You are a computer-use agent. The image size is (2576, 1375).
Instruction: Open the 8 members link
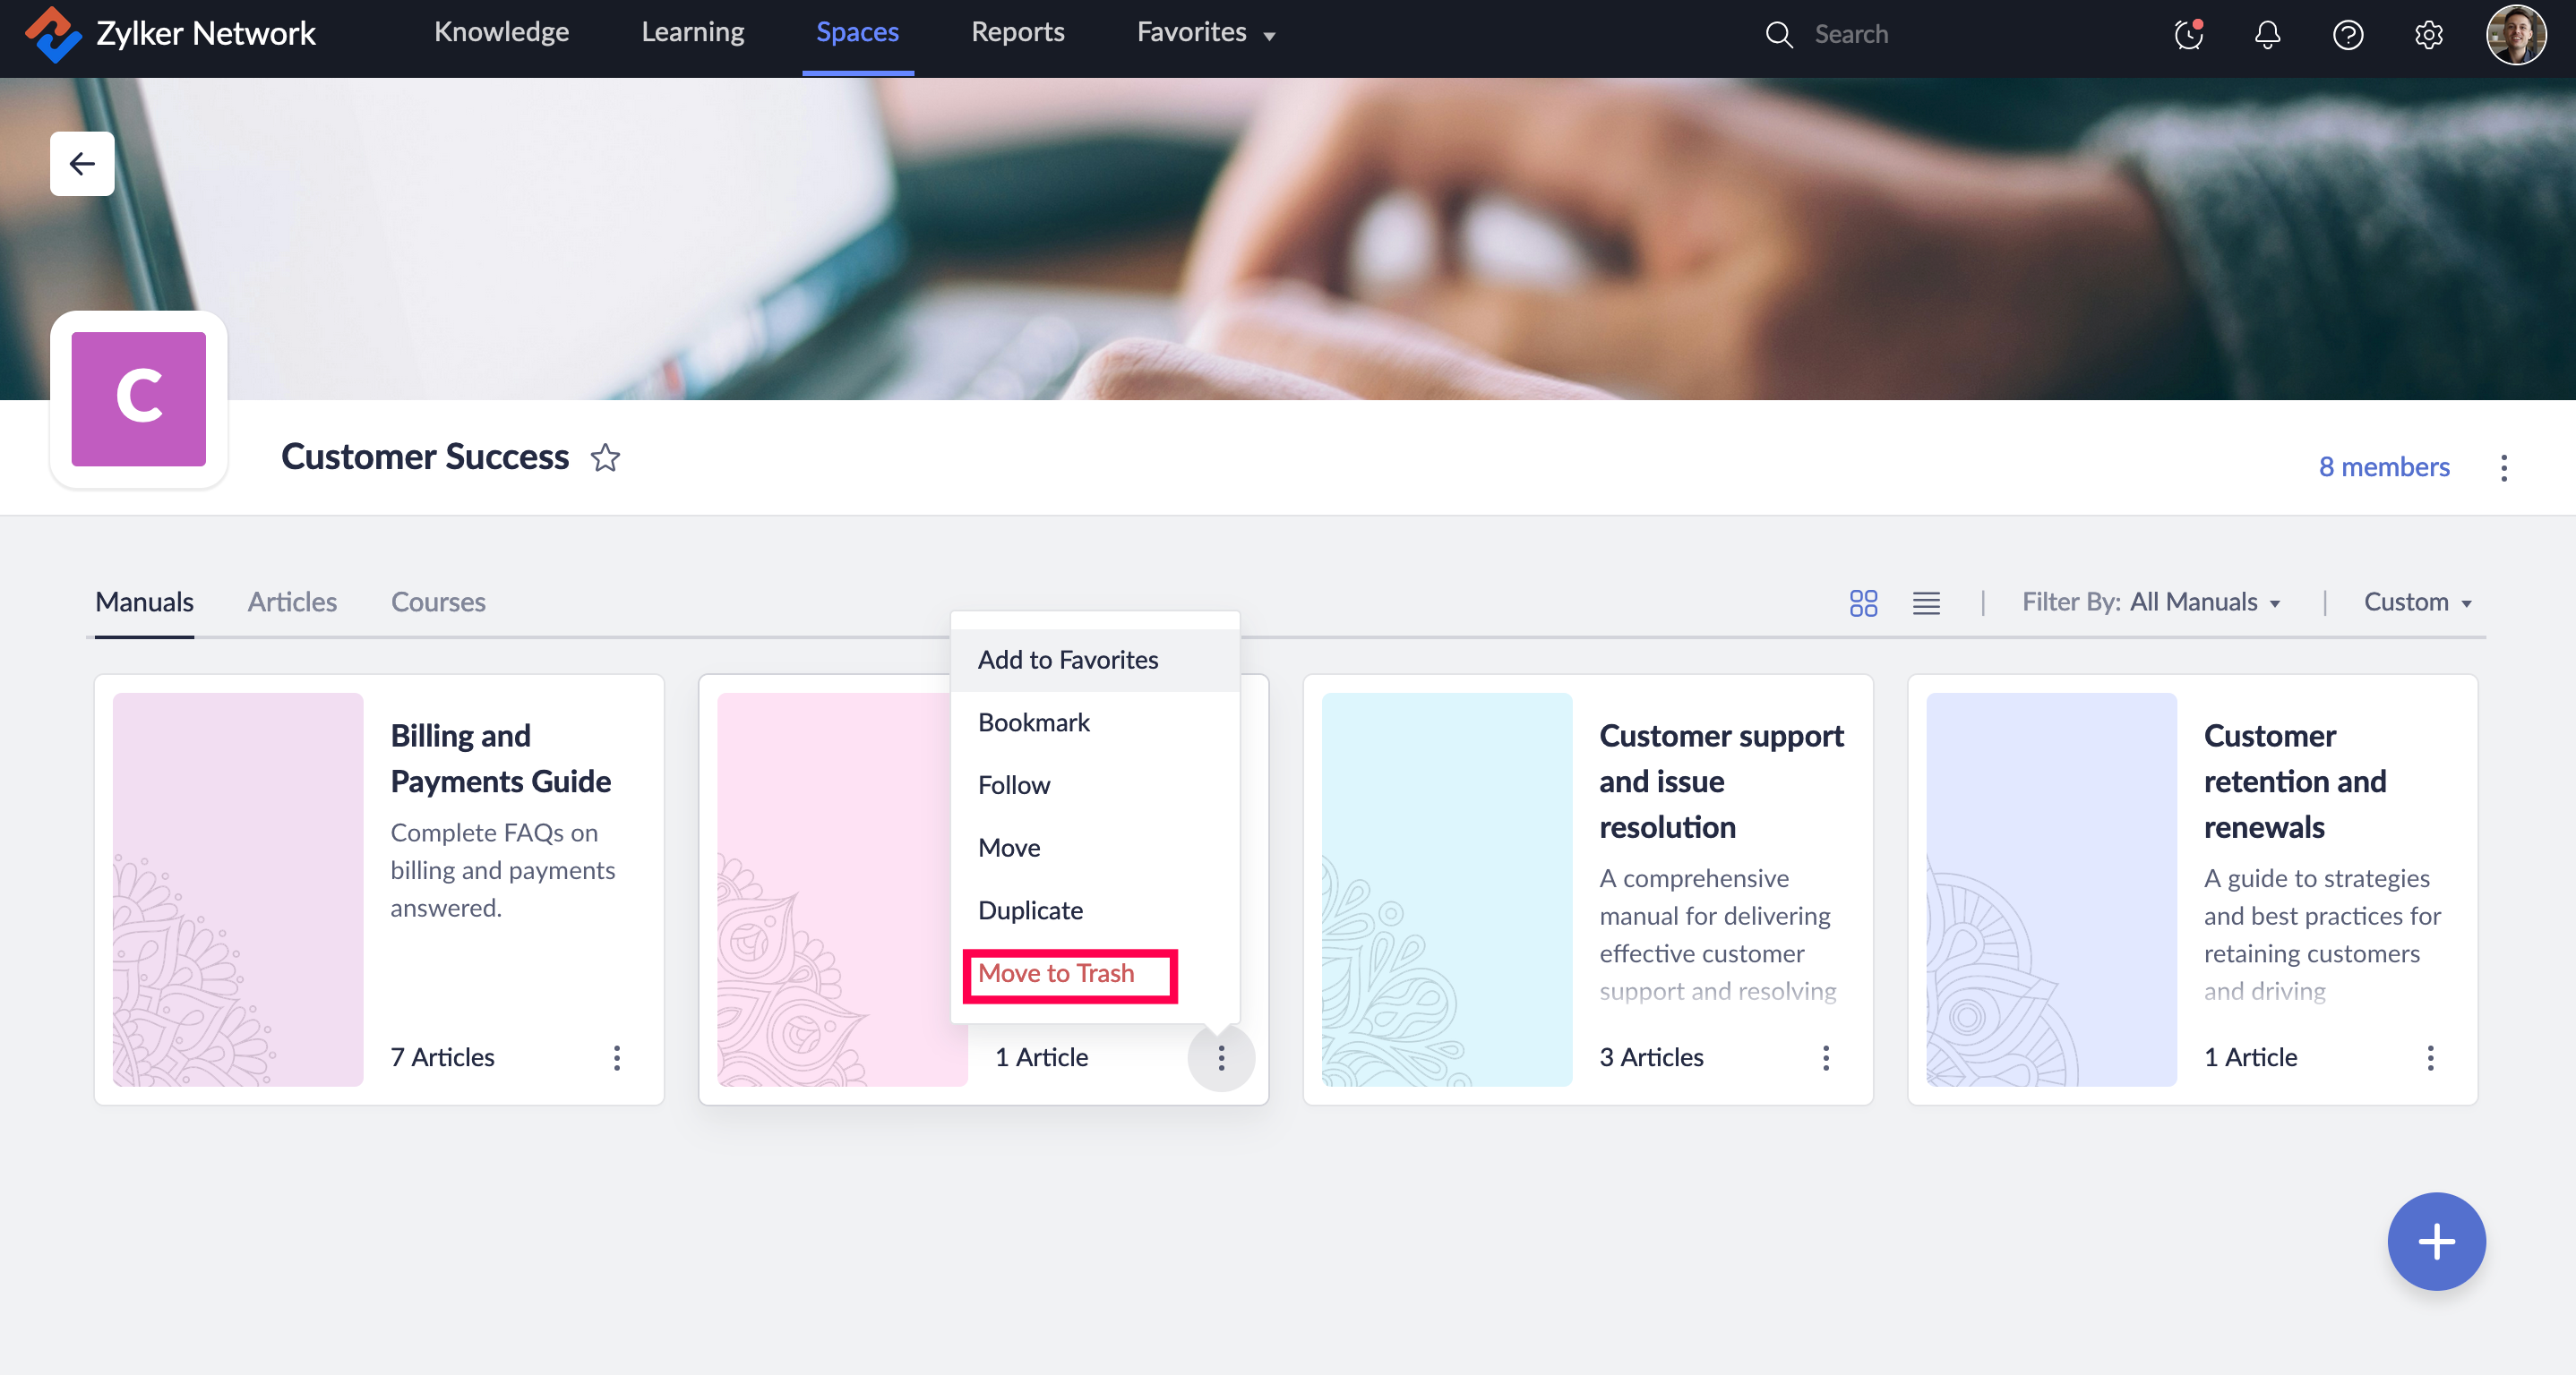2383,466
